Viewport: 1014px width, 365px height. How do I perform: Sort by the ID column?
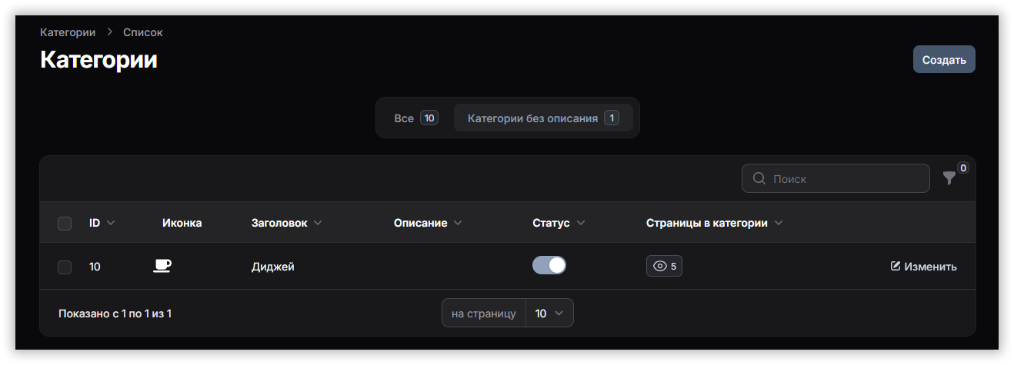tap(102, 223)
